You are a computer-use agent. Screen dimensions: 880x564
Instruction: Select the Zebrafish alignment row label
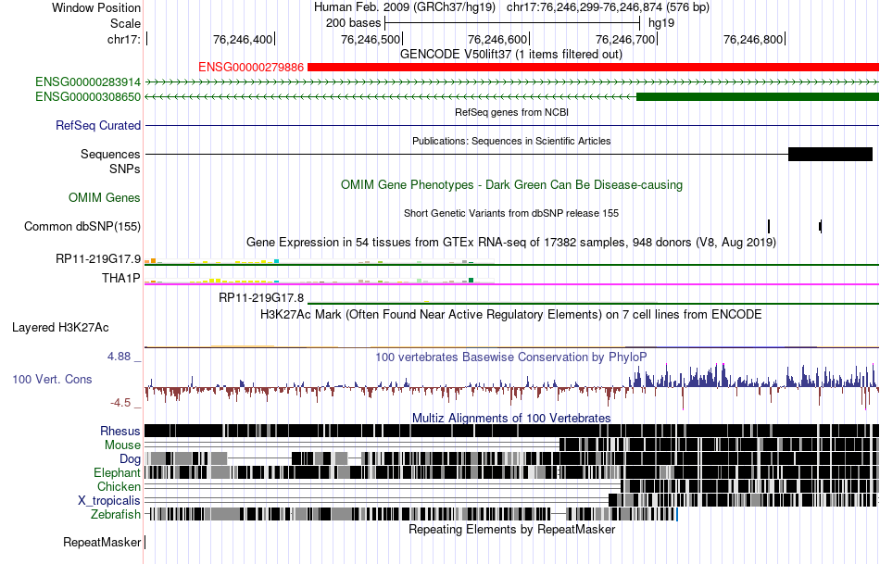pyautogui.click(x=116, y=515)
